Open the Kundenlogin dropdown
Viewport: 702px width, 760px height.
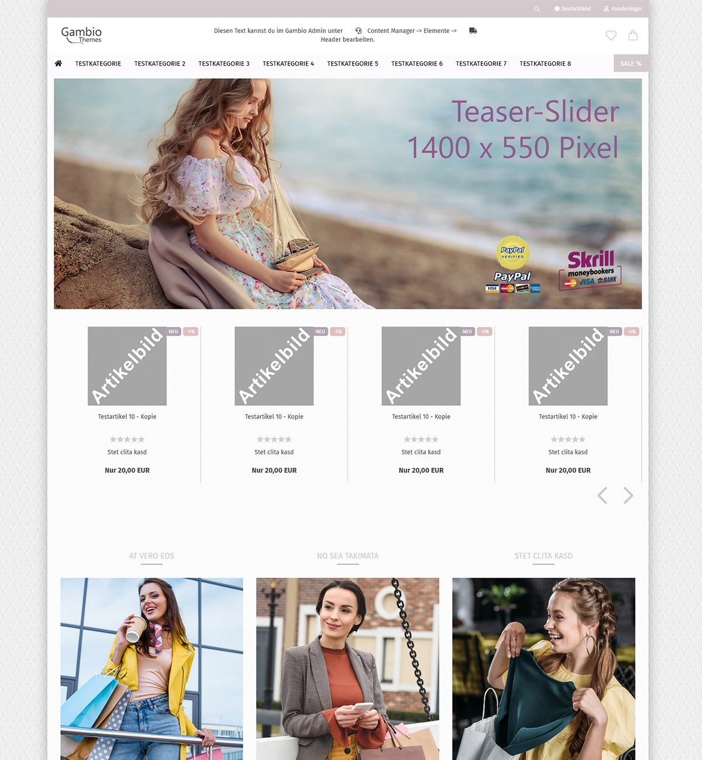click(x=622, y=9)
